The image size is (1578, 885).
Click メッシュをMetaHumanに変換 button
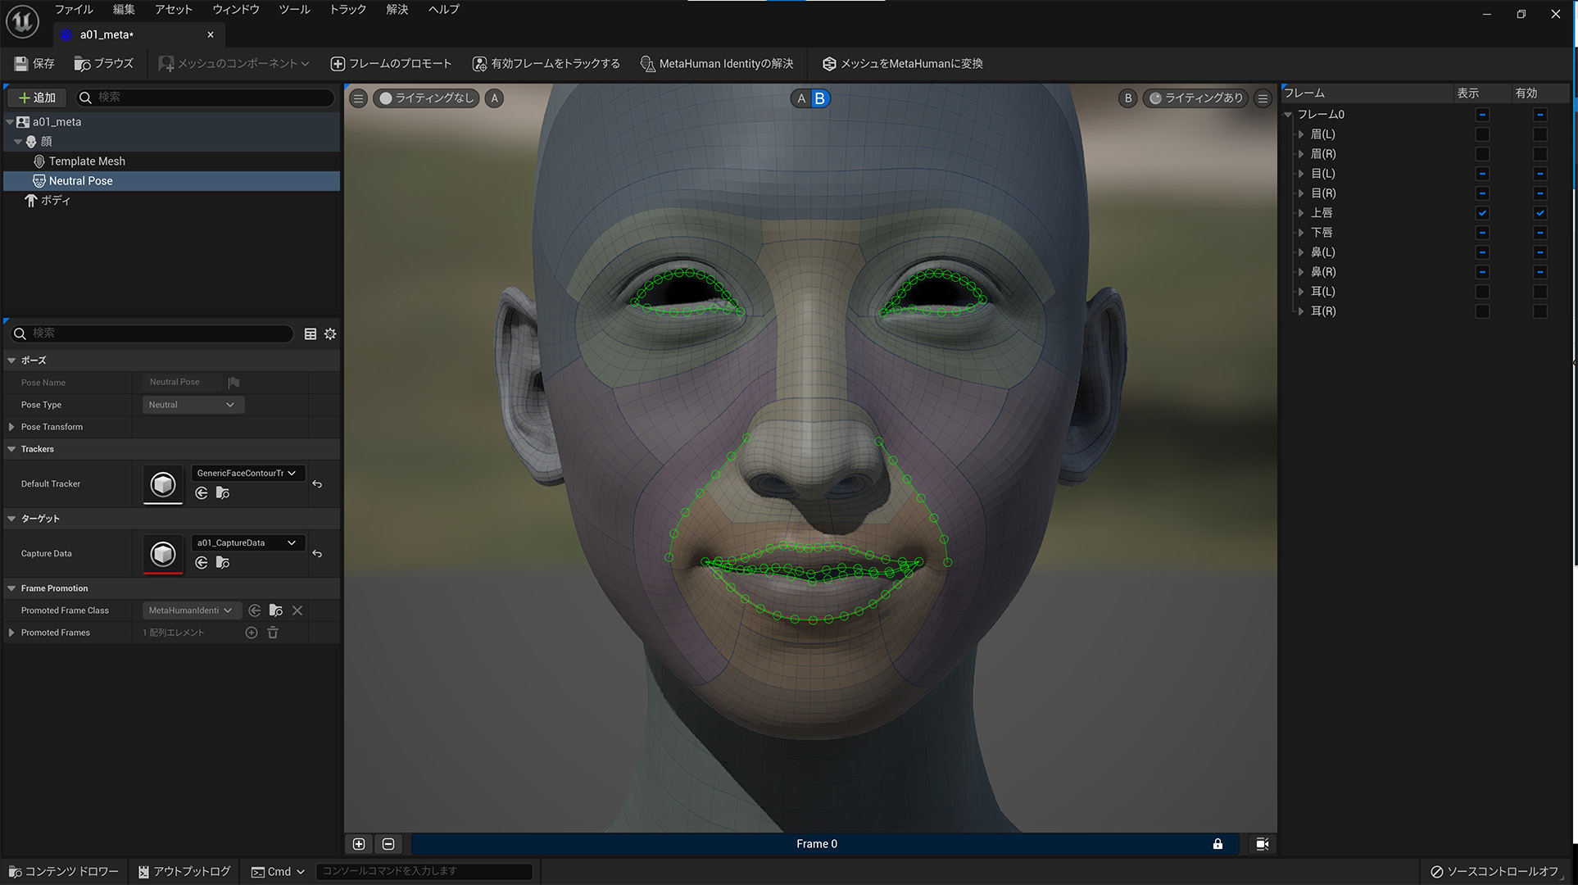[902, 63]
